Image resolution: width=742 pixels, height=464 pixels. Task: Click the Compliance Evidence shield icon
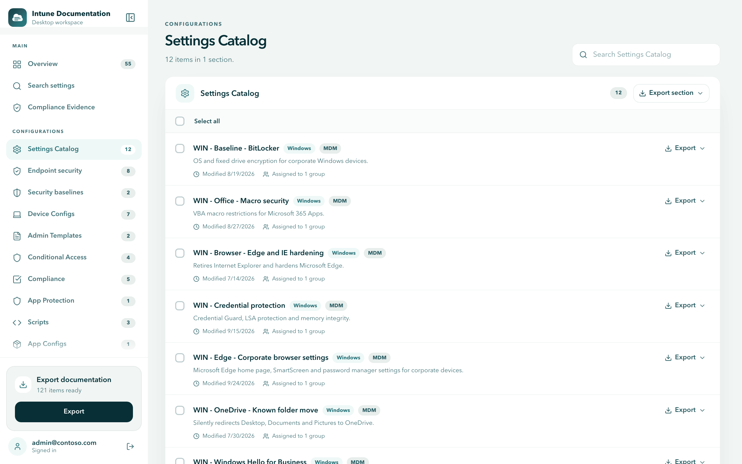click(x=17, y=107)
